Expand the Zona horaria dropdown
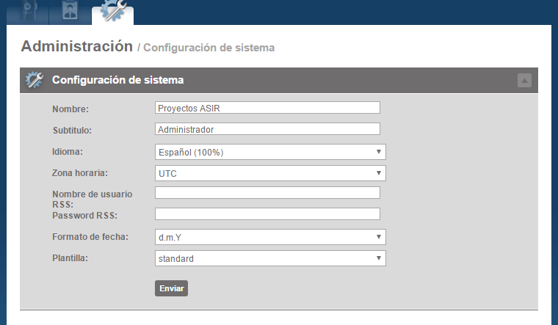The width and height of the screenshot is (558, 325). (270, 174)
